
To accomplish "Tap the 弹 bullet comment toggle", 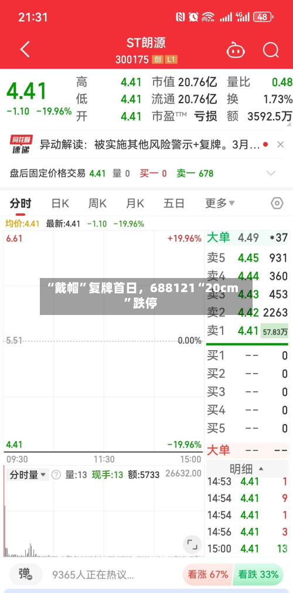I will pos(26,574).
